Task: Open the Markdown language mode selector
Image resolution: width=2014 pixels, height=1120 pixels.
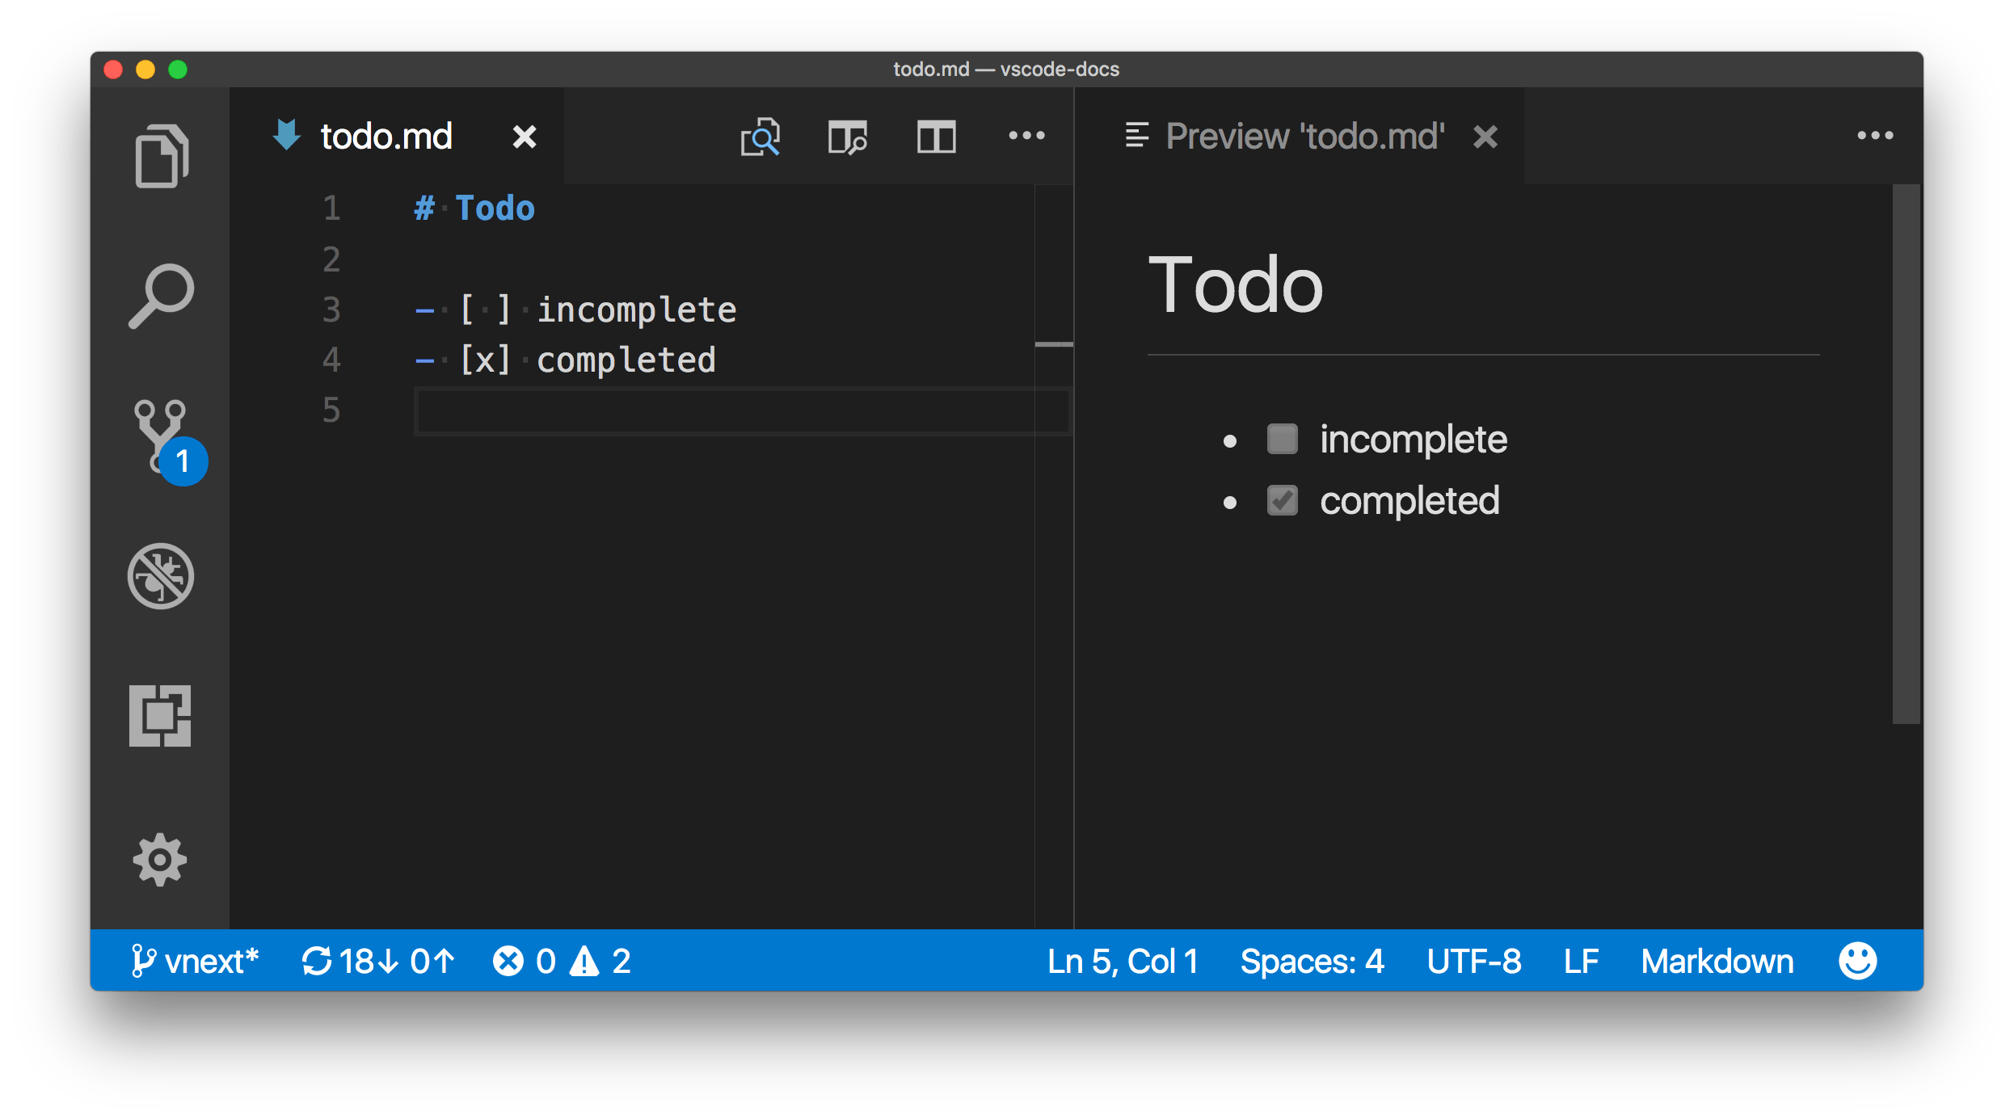Action: [x=1717, y=962]
